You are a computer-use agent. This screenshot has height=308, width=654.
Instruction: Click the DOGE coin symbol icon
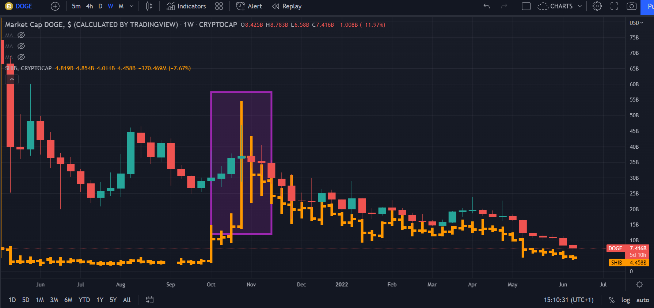9,6
